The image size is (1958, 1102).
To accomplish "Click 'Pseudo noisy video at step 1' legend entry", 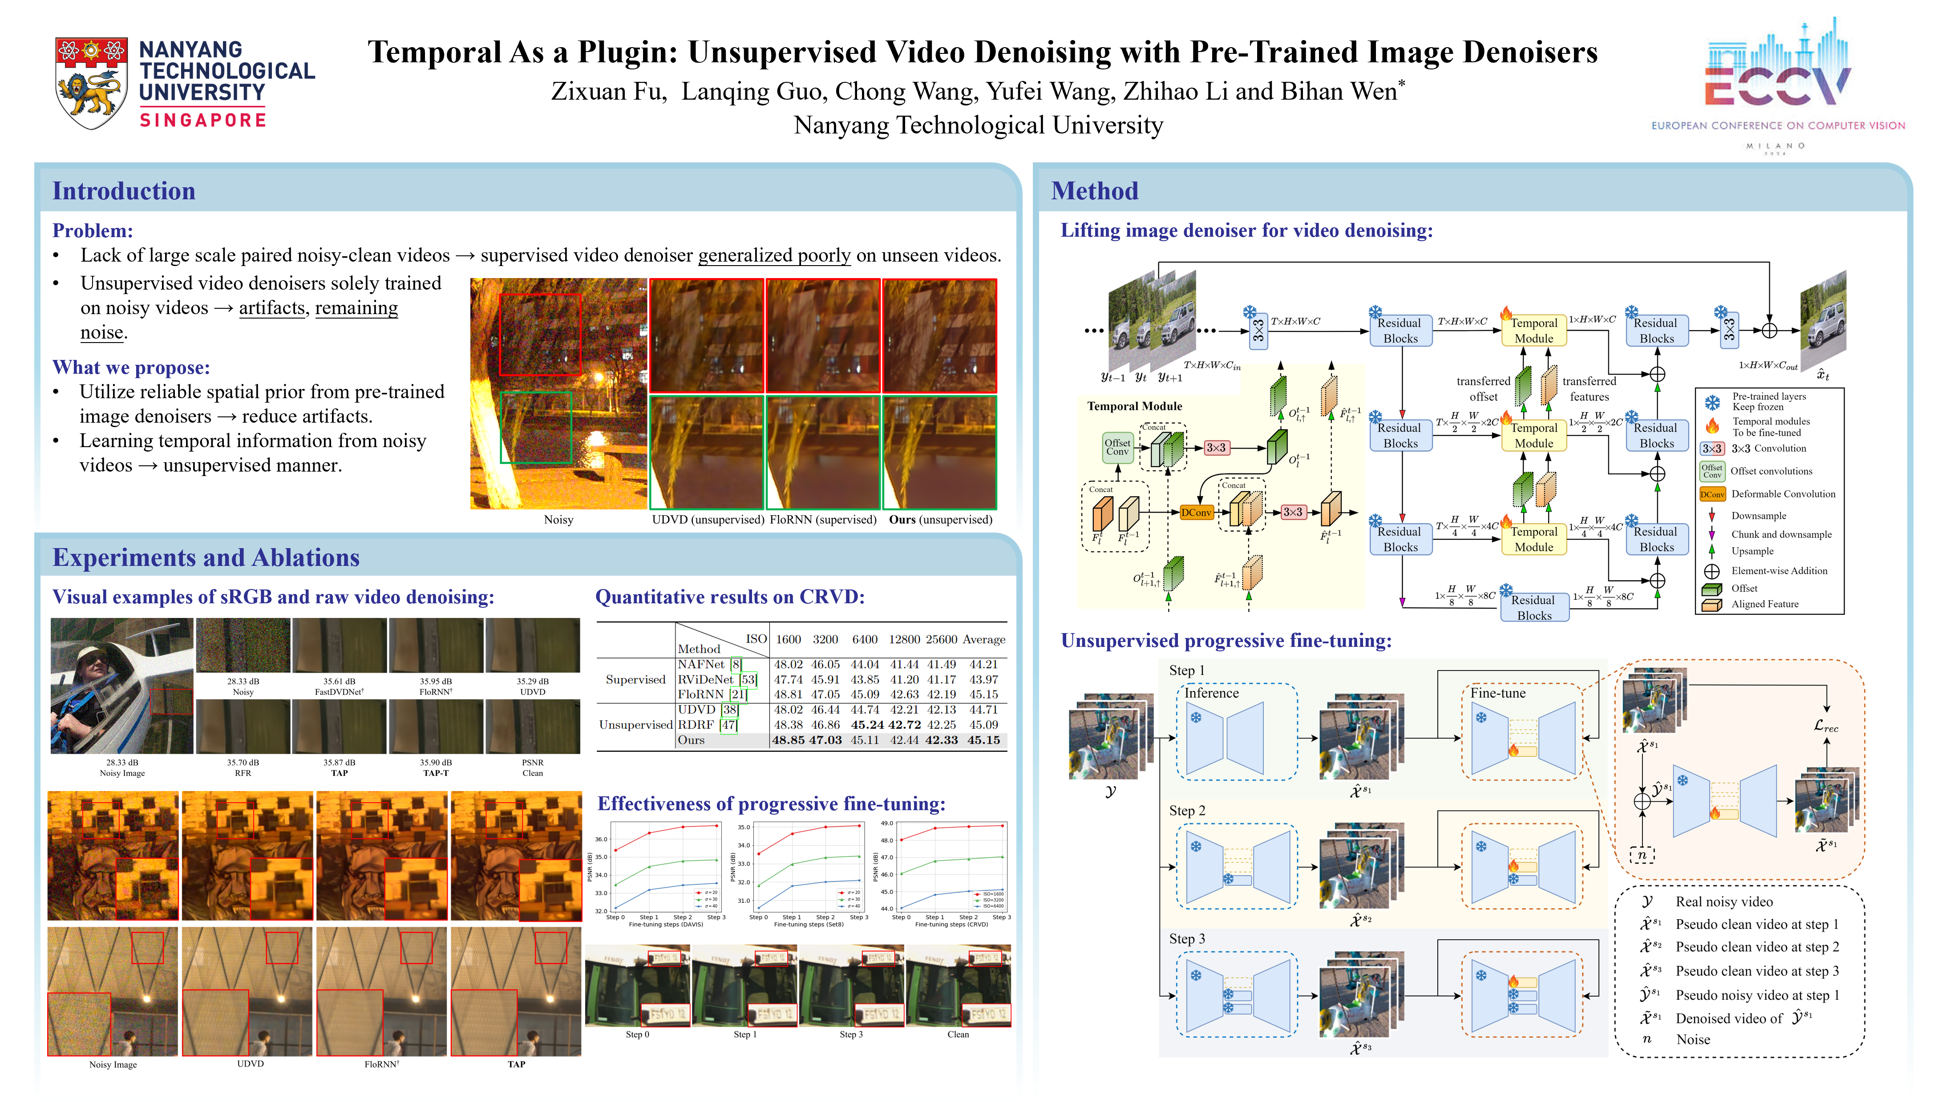I will 1756,996.
